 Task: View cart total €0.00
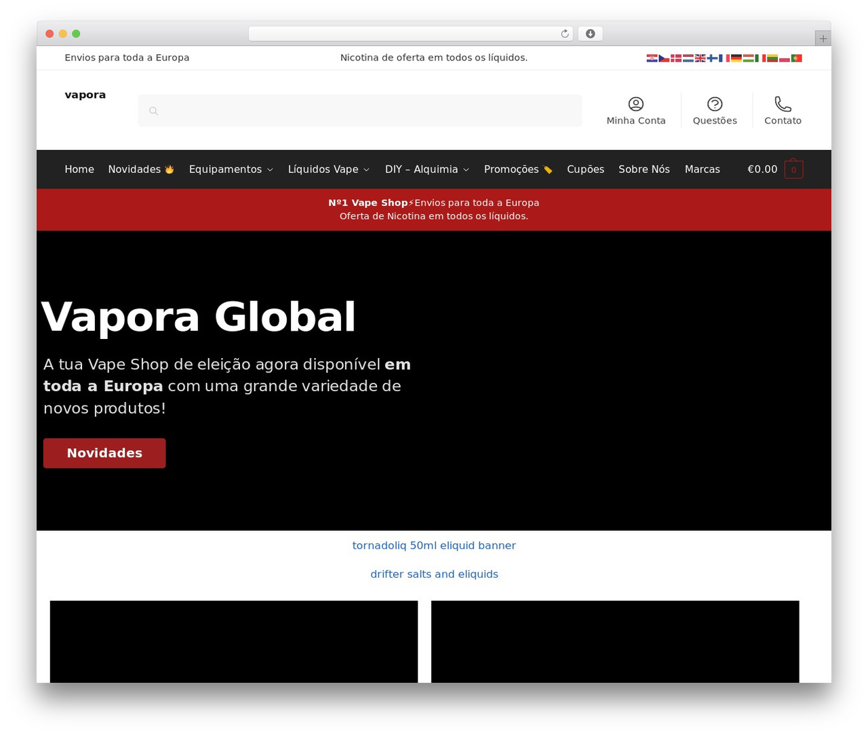point(762,170)
